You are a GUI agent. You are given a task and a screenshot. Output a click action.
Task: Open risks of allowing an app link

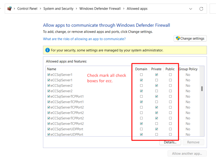tap(84, 39)
